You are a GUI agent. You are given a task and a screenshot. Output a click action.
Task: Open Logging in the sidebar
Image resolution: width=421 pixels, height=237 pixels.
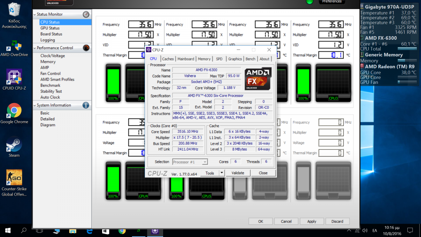(48, 40)
